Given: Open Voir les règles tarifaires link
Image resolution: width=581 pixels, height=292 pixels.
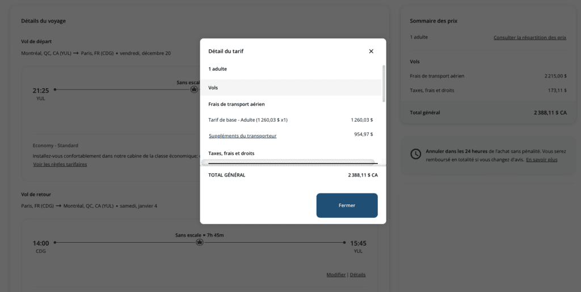Looking at the screenshot, I should pyautogui.click(x=60, y=165).
